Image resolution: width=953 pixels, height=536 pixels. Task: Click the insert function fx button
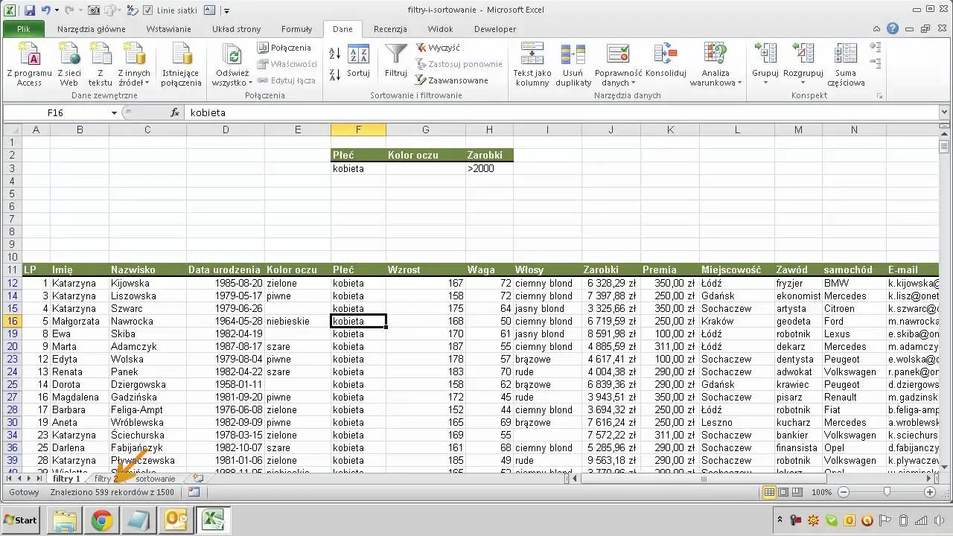(175, 112)
